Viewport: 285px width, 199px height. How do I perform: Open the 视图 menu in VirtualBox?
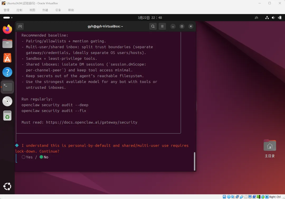coord(32,10)
